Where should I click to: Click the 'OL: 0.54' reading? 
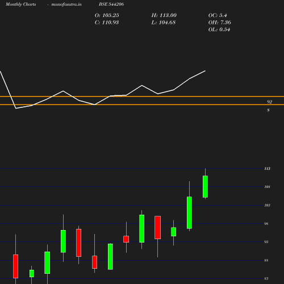click(219, 30)
